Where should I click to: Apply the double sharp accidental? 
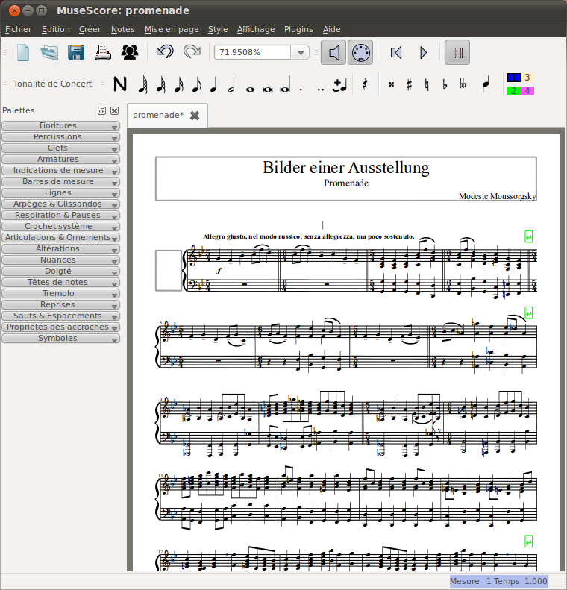pos(391,84)
